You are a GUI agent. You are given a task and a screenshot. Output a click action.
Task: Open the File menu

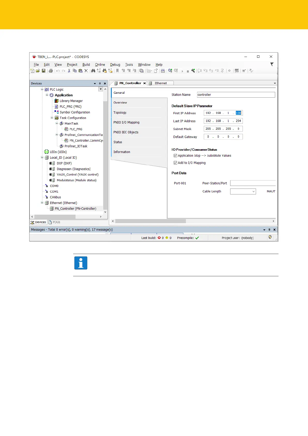(x=36, y=65)
